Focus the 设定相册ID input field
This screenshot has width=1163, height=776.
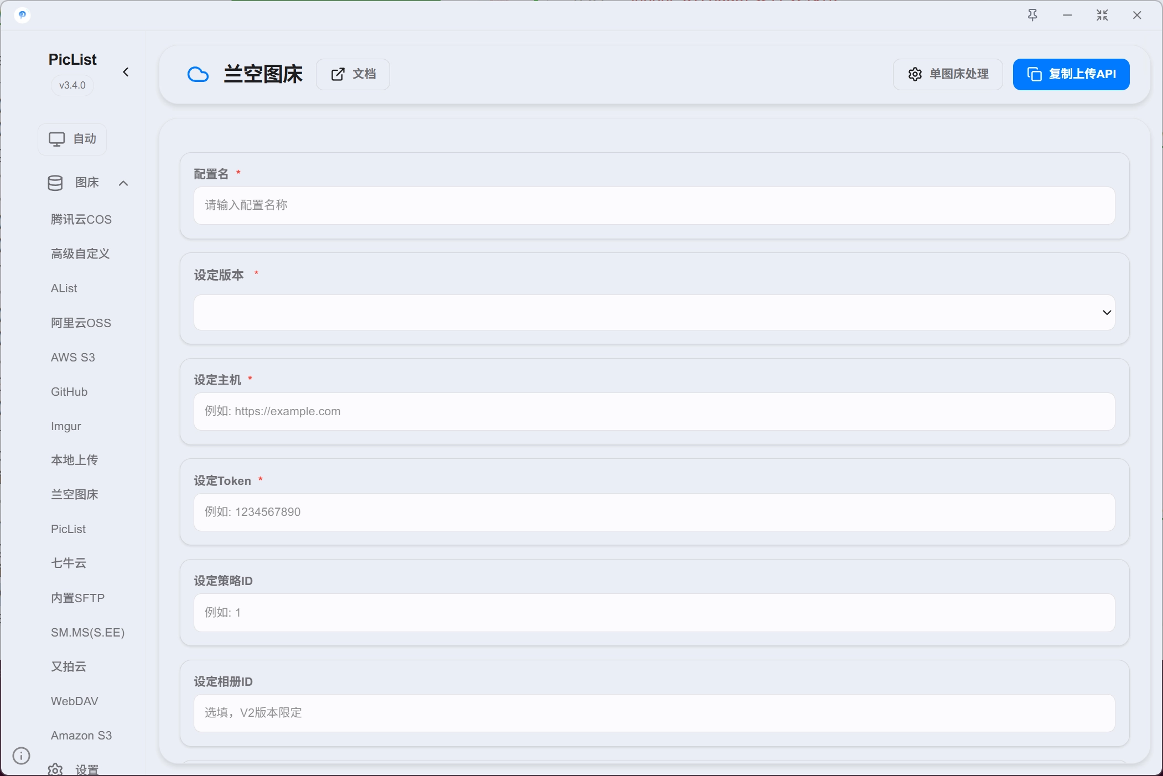(x=654, y=713)
